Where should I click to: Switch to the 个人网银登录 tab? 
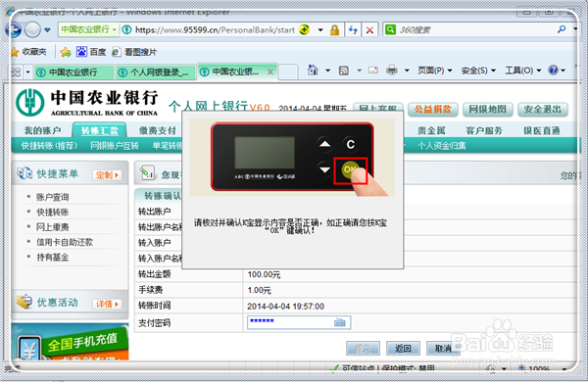tap(156, 72)
